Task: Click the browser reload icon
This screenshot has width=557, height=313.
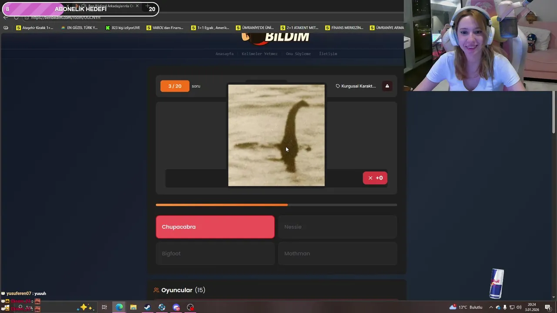Action: [17, 17]
